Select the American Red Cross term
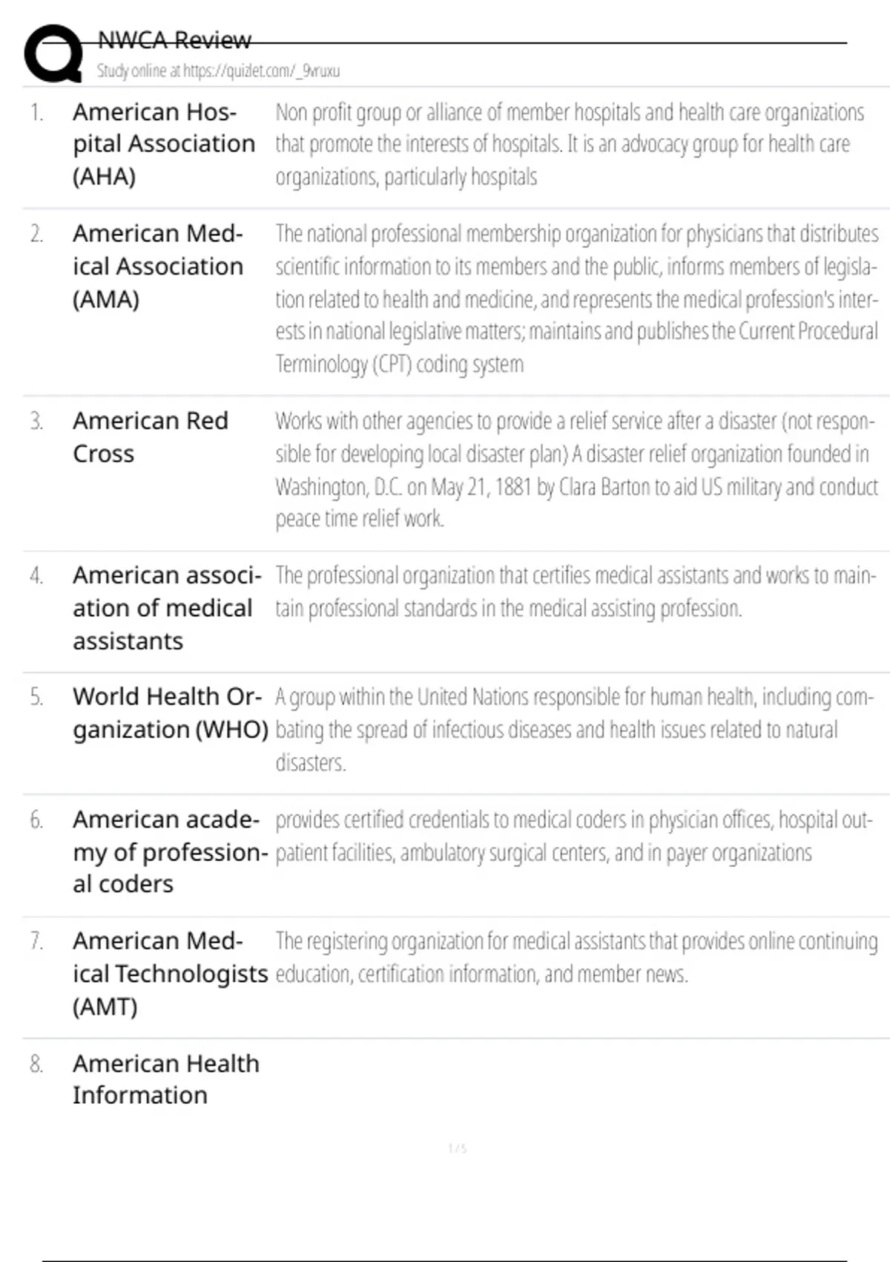Image resolution: width=890 pixels, height=1262 pixels. pos(150,437)
